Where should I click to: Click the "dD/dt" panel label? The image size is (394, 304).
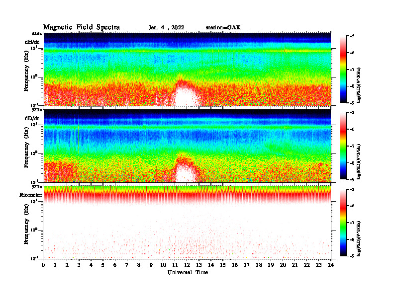click(x=32, y=118)
